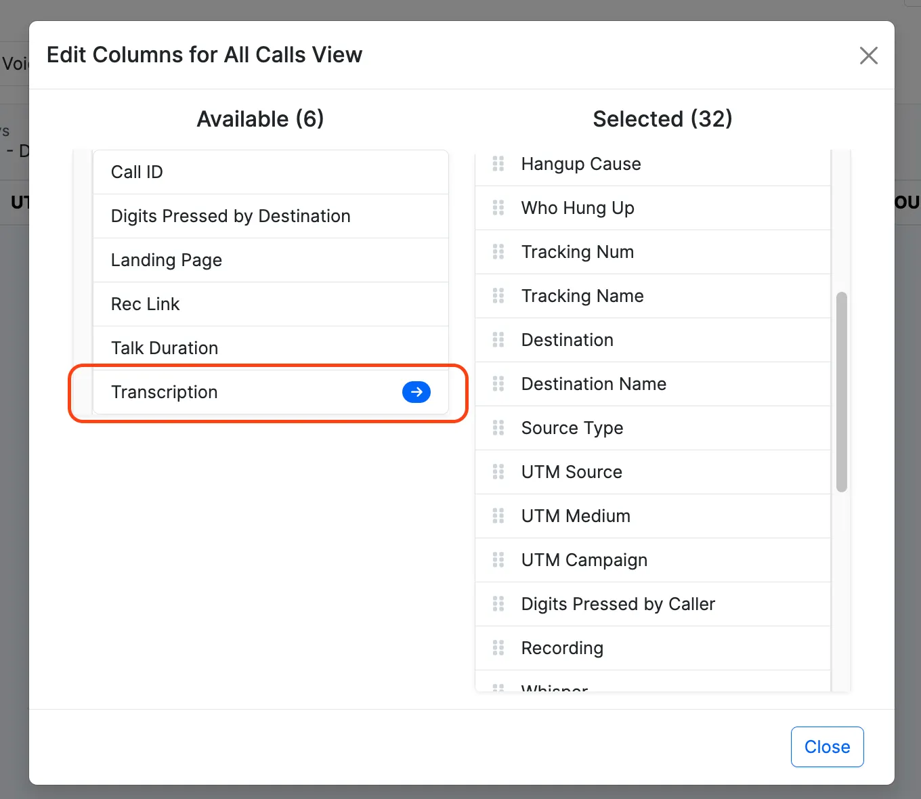
Task: Select Source Type in Selected list
Action: click(653, 428)
